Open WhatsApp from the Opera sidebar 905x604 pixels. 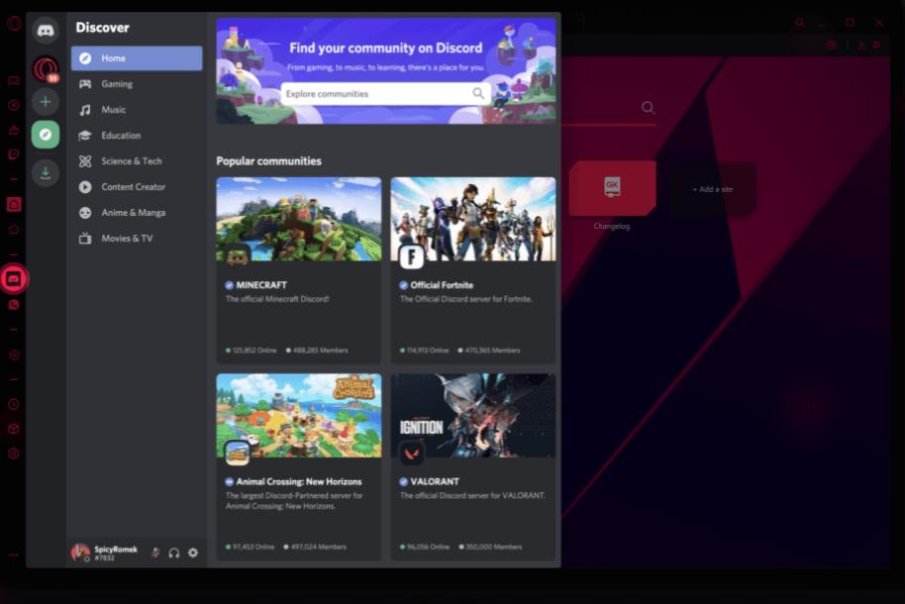click(14, 304)
